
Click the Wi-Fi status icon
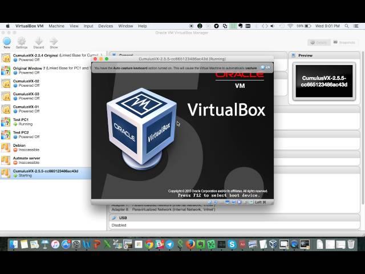[x=290, y=26]
